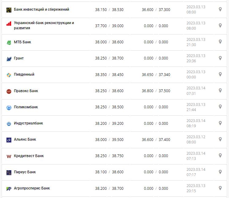The image size is (229, 198).
Task: Click the Индустриалбанк 38.200 / 39.200 rate
Action: (109, 123)
